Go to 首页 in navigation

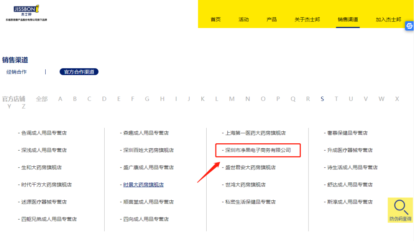[x=216, y=20]
